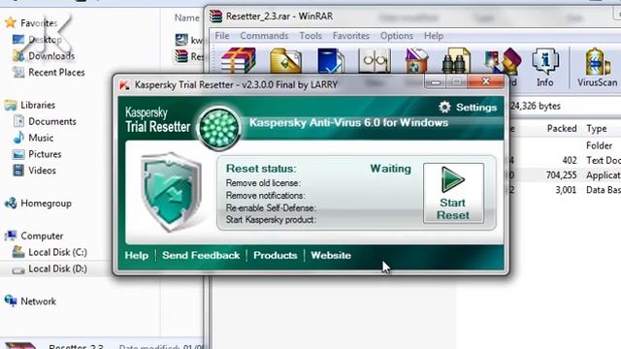Image resolution: width=621 pixels, height=349 pixels.
Task: Click the Type column header in WinRAR
Action: coord(597,129)
